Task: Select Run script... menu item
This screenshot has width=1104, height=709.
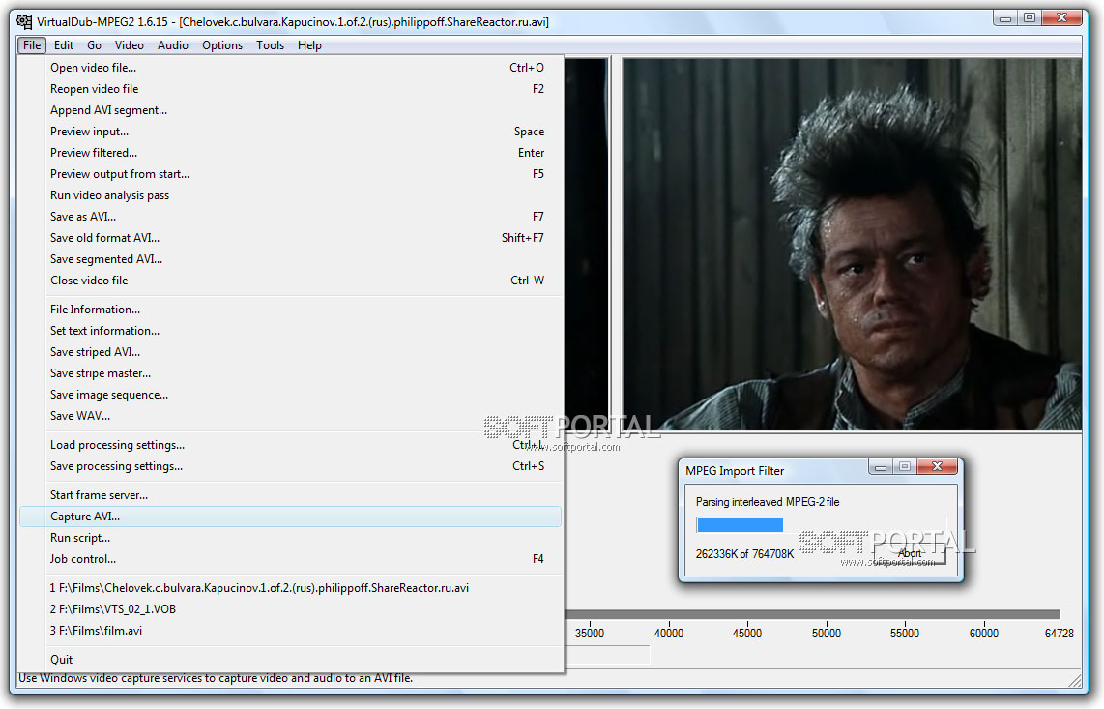Action: coord(290,538)
